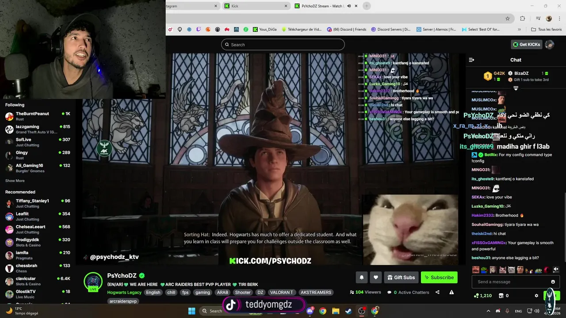Viewport: 566px width, 318px height.
Task: Click the Windows Start button
Action: click(x=191, y=311)
